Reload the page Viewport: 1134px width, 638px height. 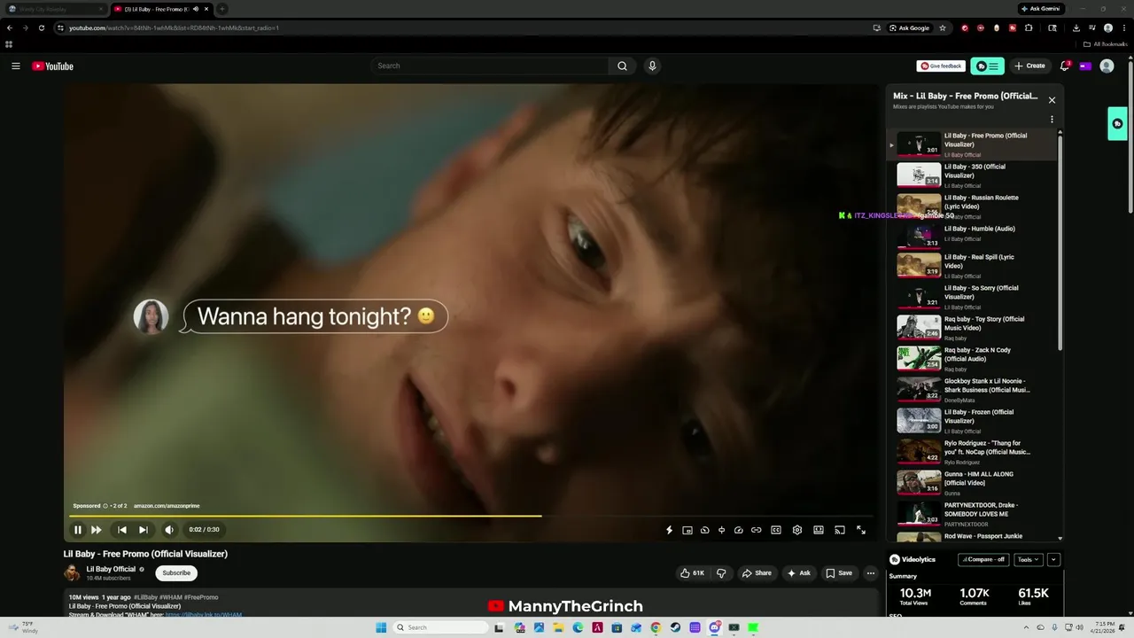coord(41,27)
